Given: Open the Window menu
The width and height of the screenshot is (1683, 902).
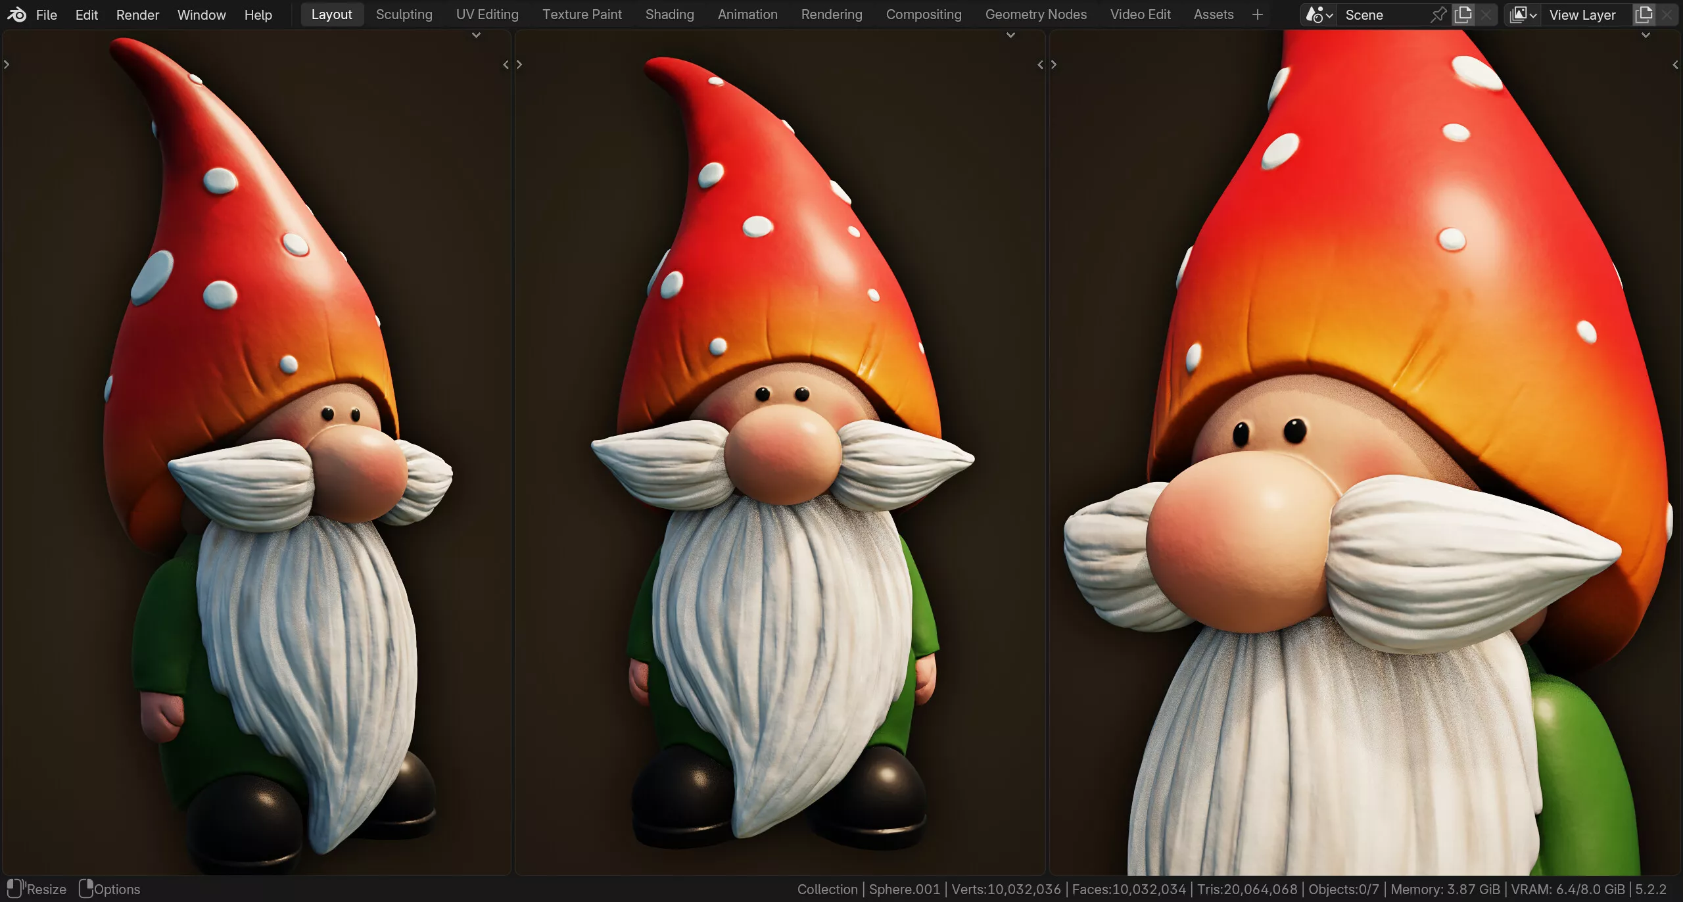Looking at the screenshot, I should (x=201, y=14).
